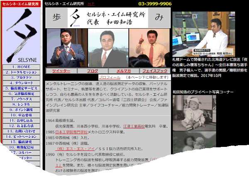Select 6. 気律脳波検定 menu item

coord(21,94)
